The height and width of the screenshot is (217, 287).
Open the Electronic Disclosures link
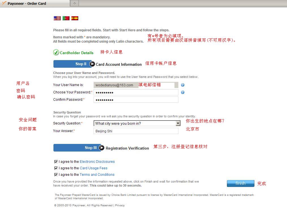(97, 162)
